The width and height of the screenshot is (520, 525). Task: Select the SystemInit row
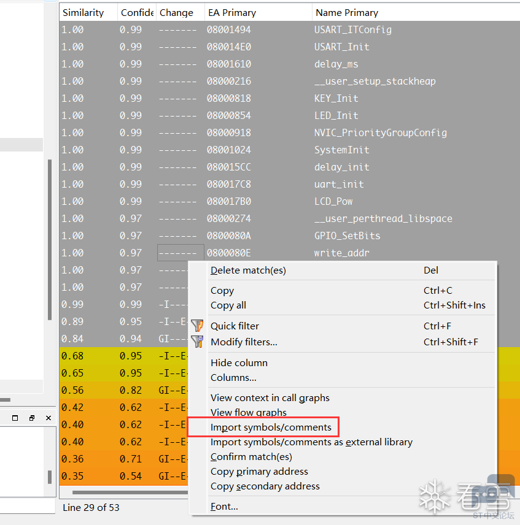point(290,150)
